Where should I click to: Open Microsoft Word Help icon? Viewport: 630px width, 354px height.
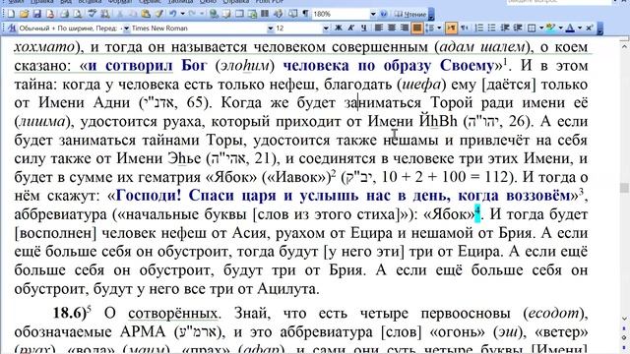point(383,14)
